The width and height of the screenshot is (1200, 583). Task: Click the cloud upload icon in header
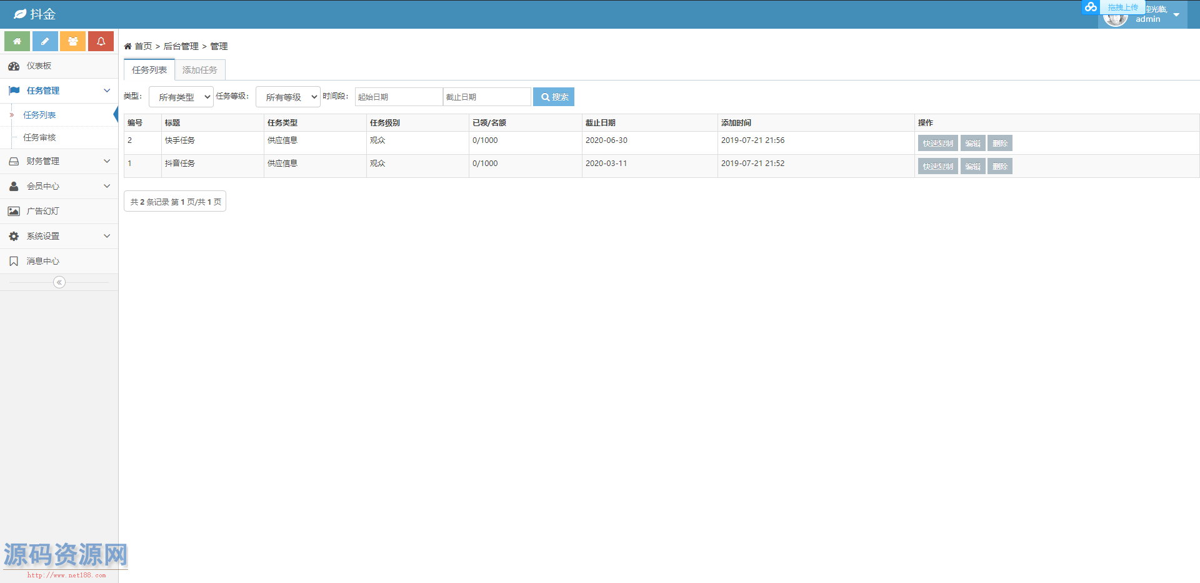[1091, 7]
